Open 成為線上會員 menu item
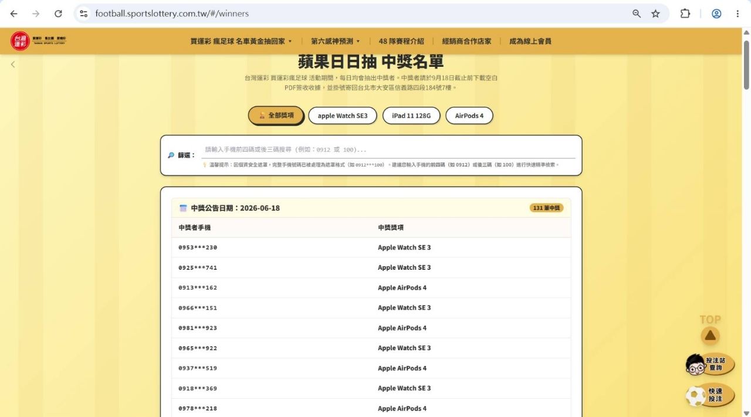Viewport: 751px width, 417px height. pos(530,41)
